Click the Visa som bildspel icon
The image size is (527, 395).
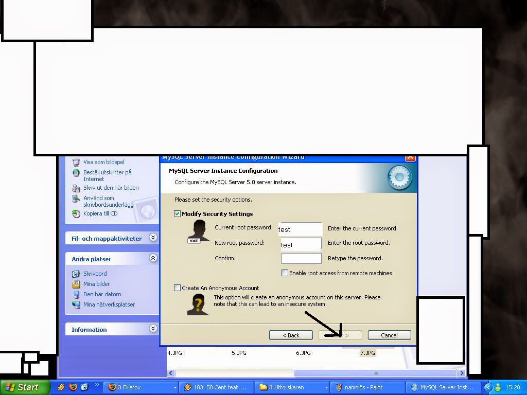[76, 163]
